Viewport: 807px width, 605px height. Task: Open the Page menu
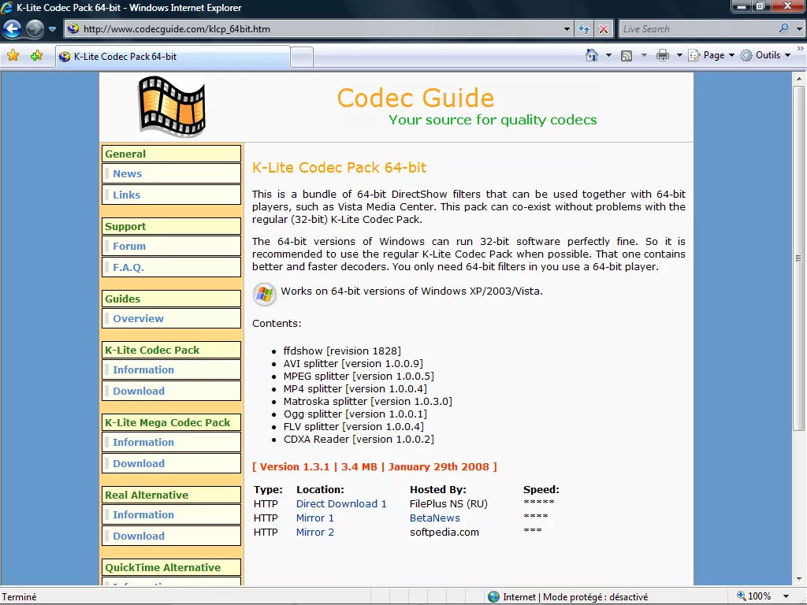(x=712, y=55)
